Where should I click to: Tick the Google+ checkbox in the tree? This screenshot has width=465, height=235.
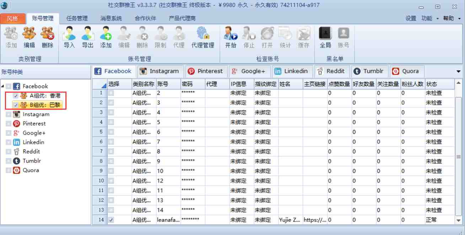9,133
